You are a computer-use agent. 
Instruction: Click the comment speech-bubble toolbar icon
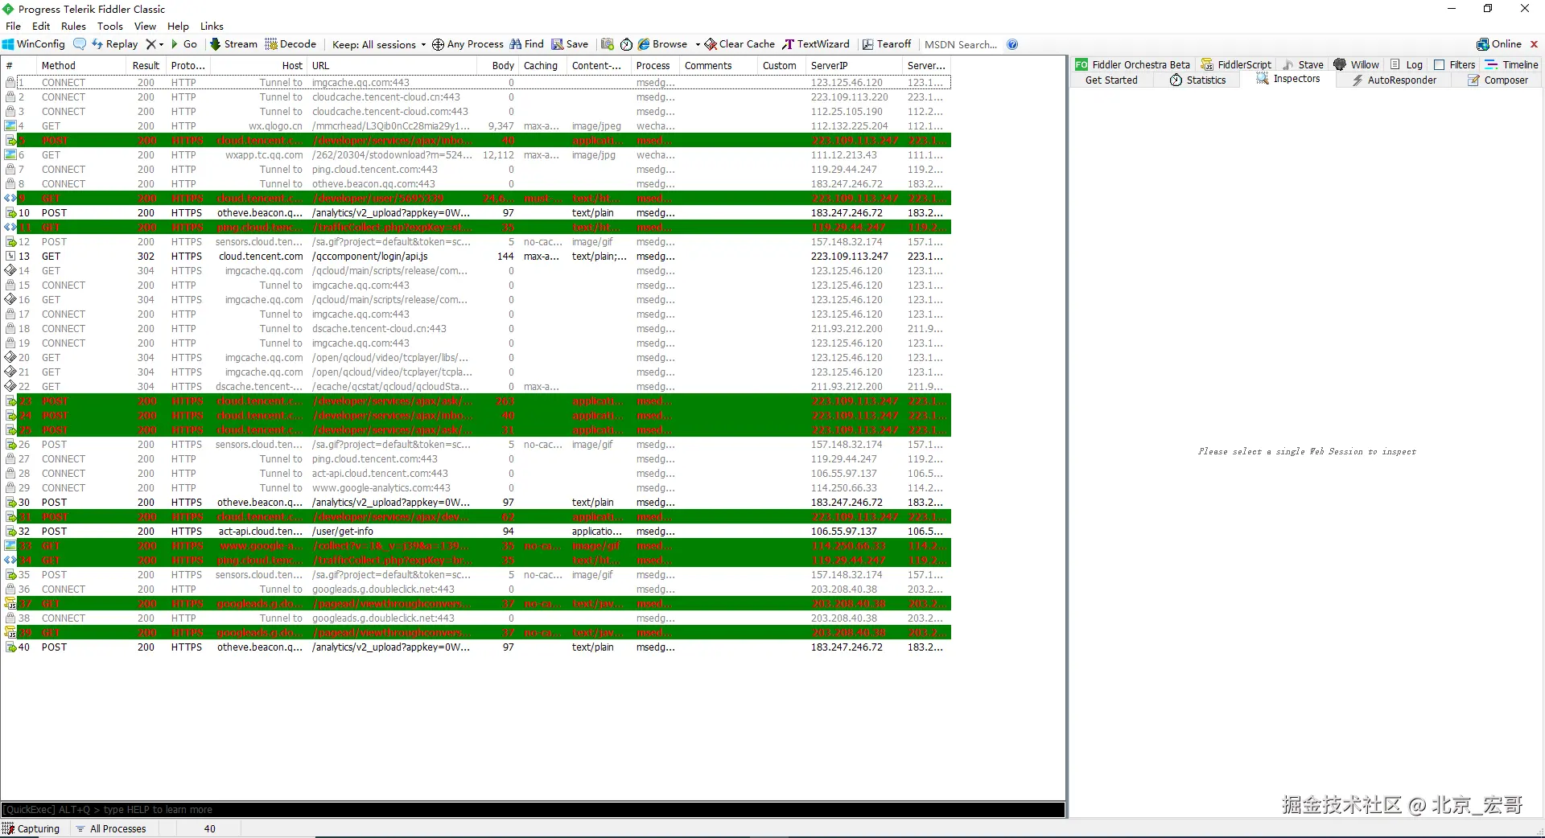pyautogui.click(x=80, y=44)
